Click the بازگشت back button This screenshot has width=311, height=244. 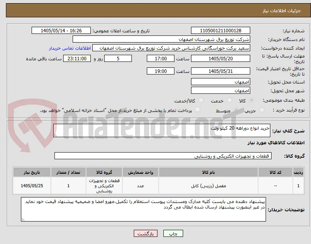(x=146, y=233)
